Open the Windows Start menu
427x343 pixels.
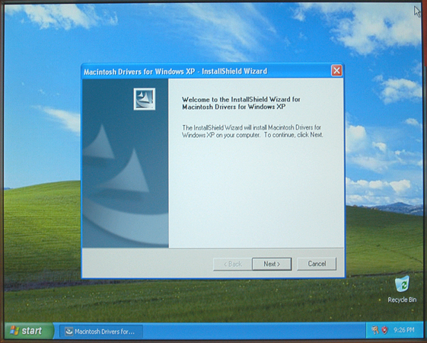tap(29, 331)
